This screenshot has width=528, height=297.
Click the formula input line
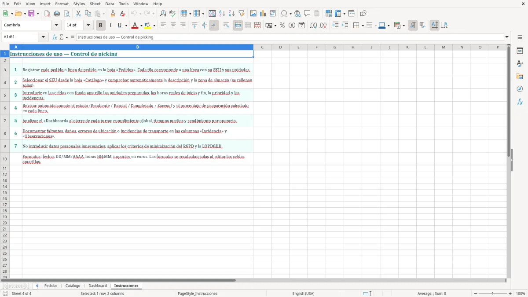pyautogui.click(x=290, y=37)
